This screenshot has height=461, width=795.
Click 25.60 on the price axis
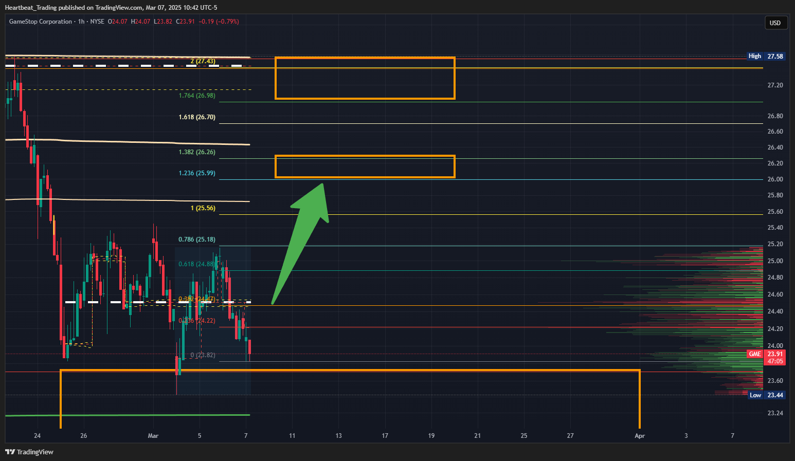(x=775, y=212)
